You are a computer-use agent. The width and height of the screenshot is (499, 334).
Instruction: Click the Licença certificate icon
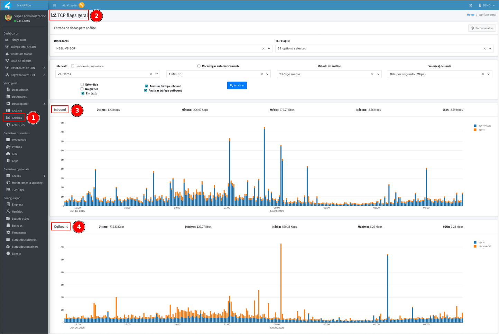[x=8, y=254]
